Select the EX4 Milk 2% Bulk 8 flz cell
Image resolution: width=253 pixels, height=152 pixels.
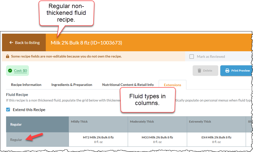pyautogui.click(x=216, y=139)
